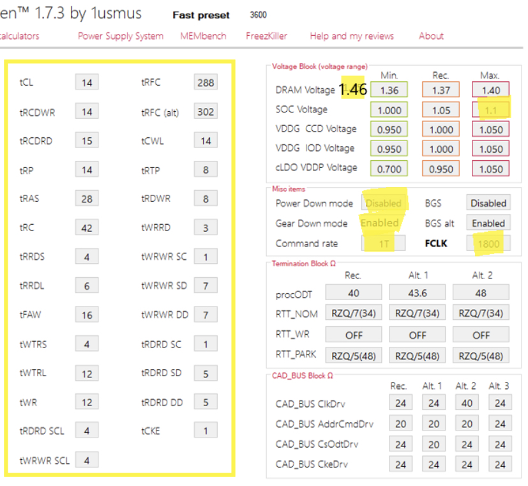Click procODT Alt. 1 value 43.6
The height and width of the screenshot is (486, 528).
(417, 292)
